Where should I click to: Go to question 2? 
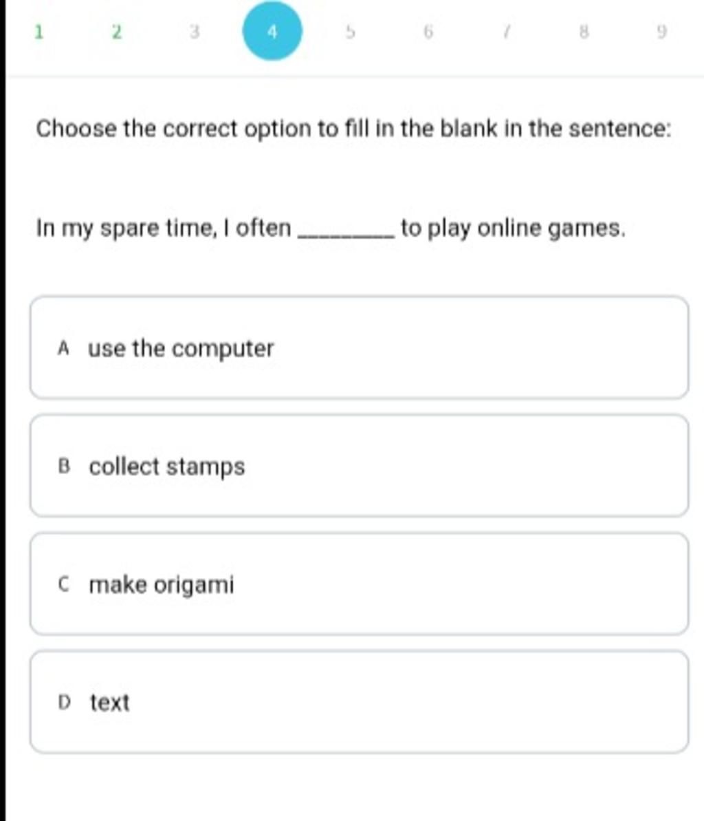pyautogui.click(x=117, y=32)
